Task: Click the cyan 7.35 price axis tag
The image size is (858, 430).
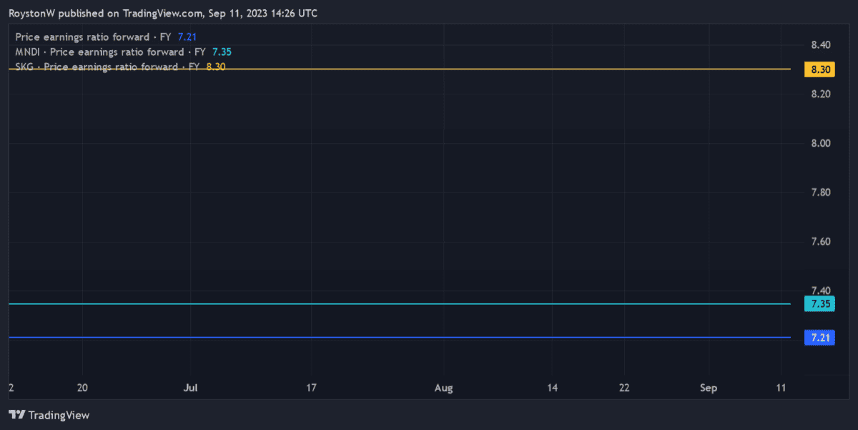Action: (818, 304)
